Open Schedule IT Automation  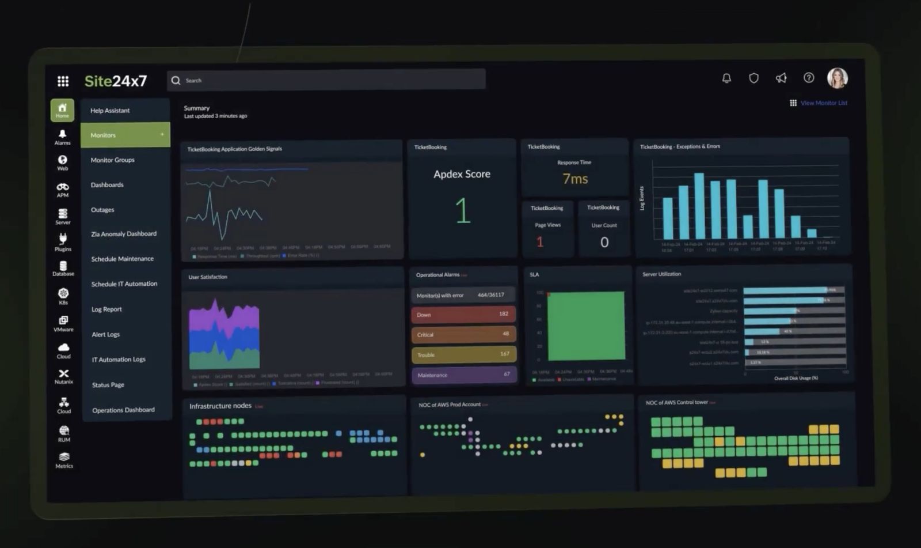pyautogui.click(x=124, y=284)
